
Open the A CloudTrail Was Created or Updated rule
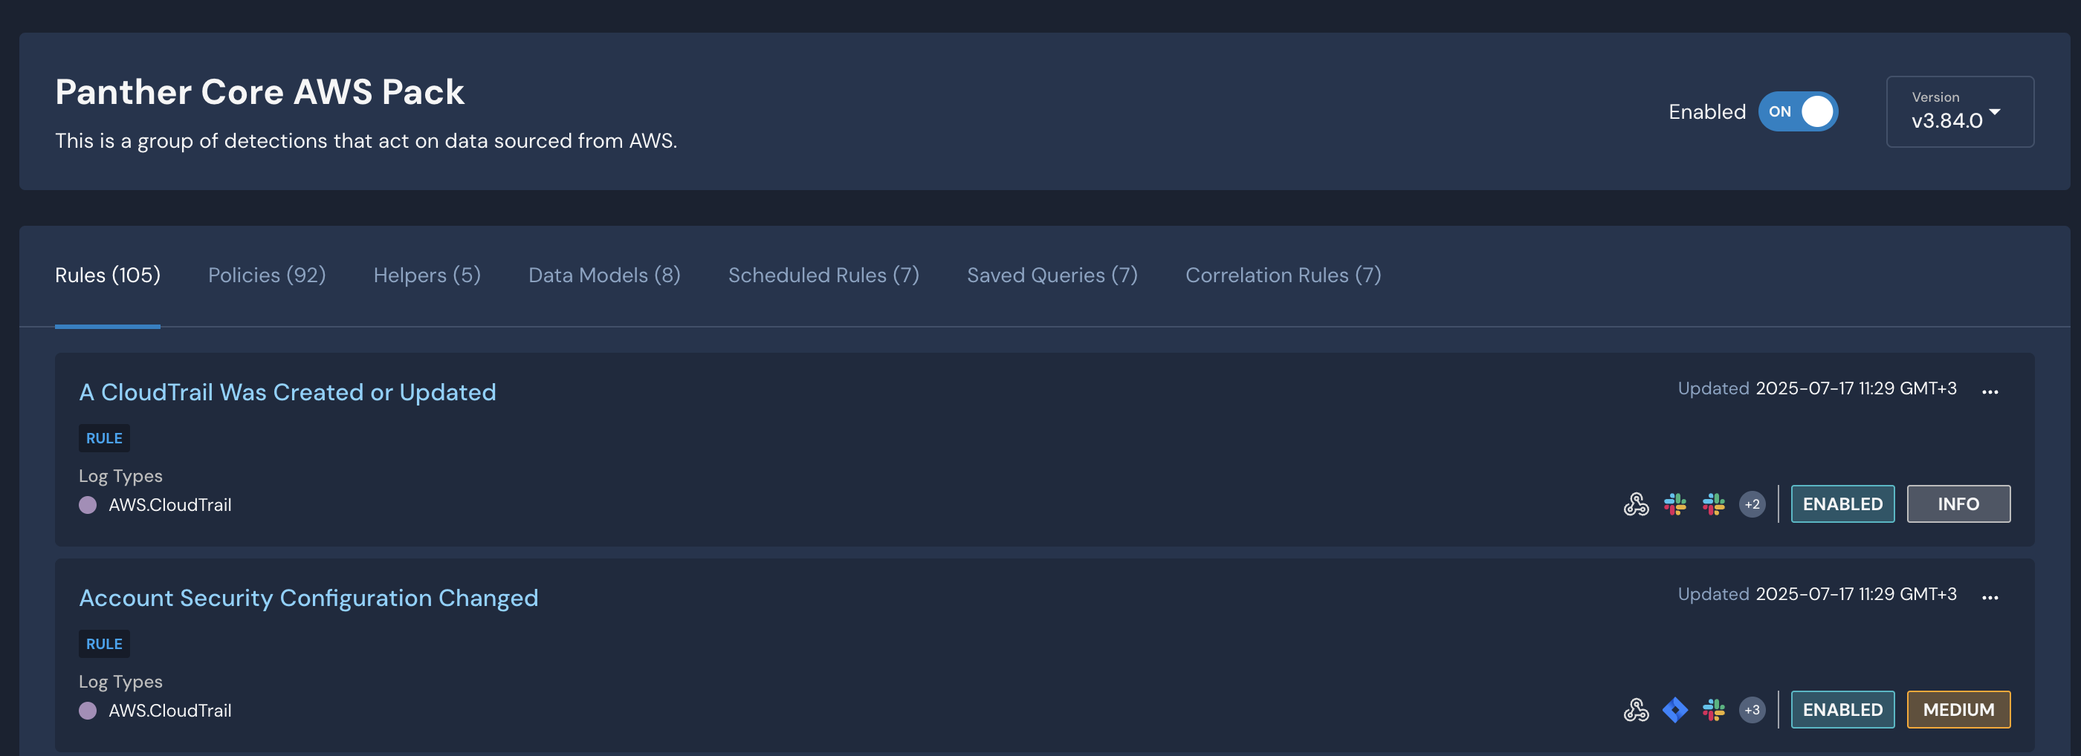click(x=288, y=392)
